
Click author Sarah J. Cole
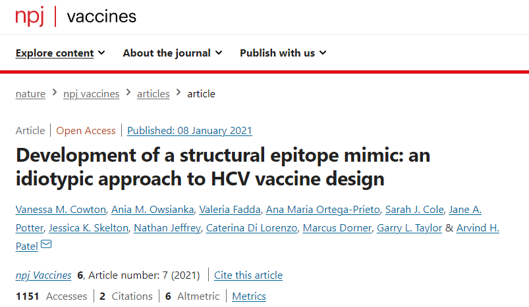(x=414, y=210)
